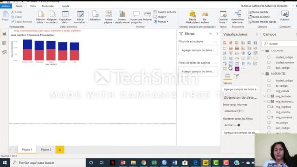
Task: Click the more visuals ellipsis
Action: 243,69
